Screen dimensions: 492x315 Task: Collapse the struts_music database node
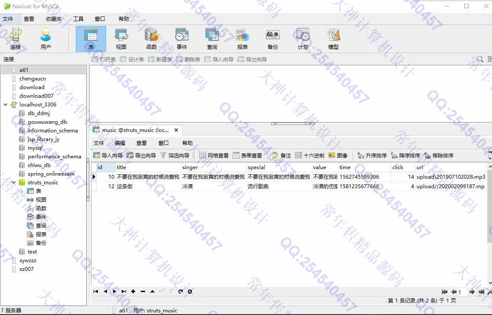13,183
